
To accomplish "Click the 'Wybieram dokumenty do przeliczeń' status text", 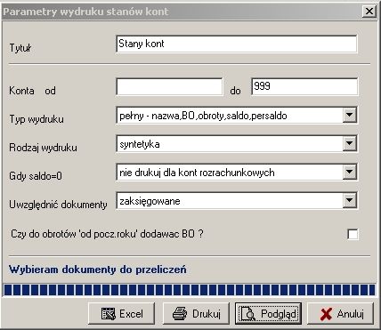I will point(98,270).
